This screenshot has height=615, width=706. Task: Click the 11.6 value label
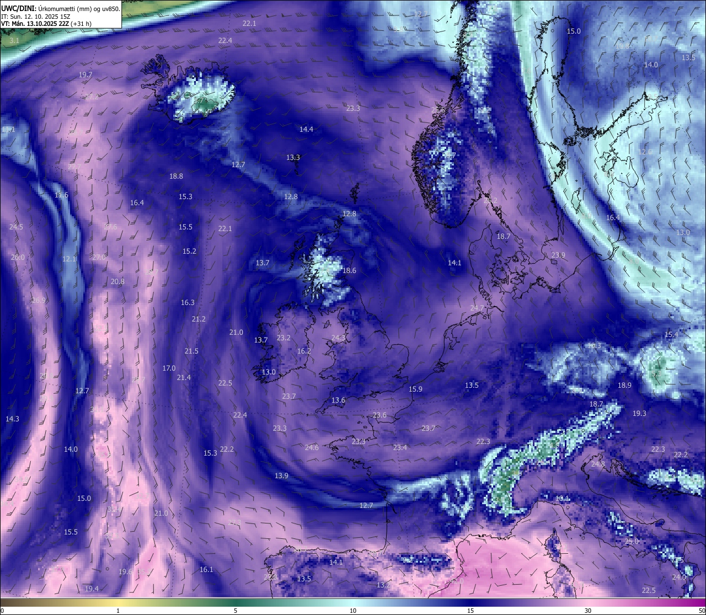61,195
